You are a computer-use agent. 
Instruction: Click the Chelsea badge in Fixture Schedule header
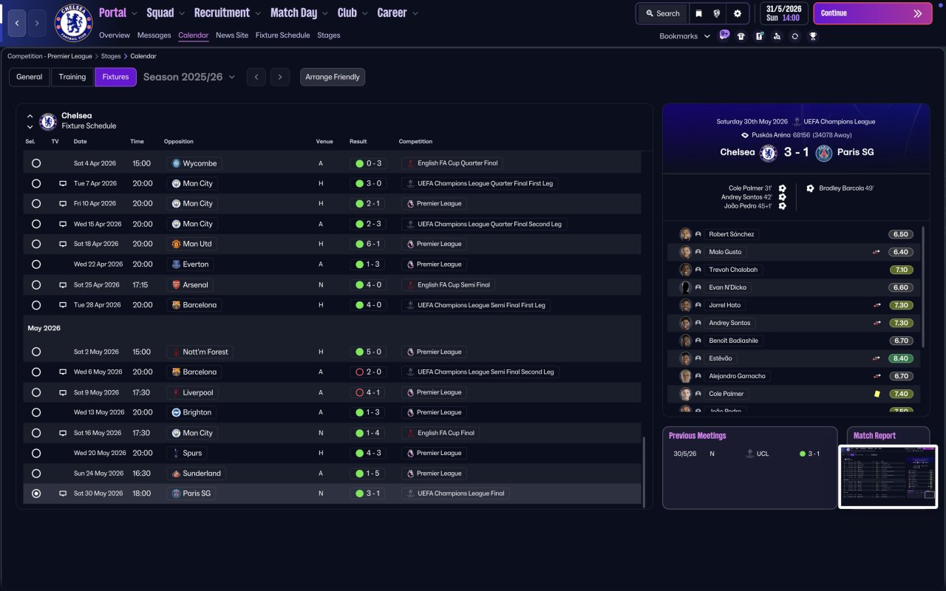click(48, 121)
